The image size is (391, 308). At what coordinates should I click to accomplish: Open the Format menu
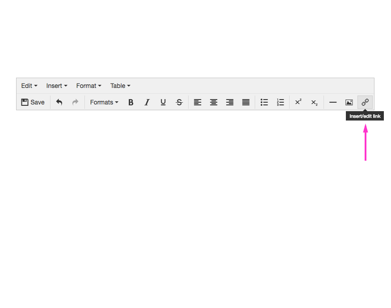pos(88,86)
